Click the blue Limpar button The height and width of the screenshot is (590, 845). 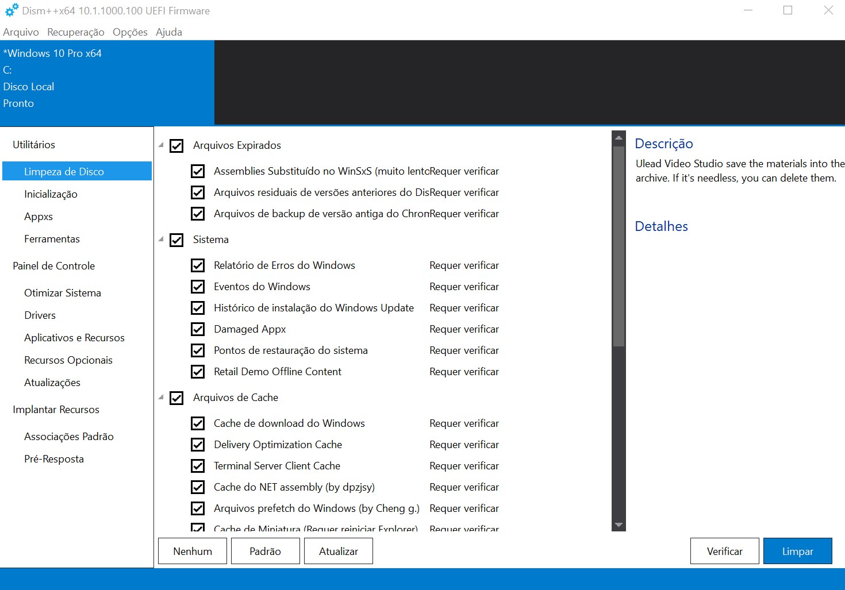pyautogui.click(x=798, y=551)
